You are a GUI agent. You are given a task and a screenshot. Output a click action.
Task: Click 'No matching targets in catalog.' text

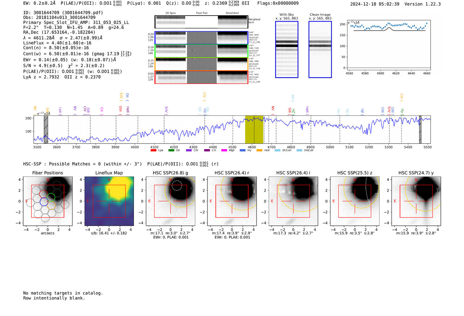[63, 293]
